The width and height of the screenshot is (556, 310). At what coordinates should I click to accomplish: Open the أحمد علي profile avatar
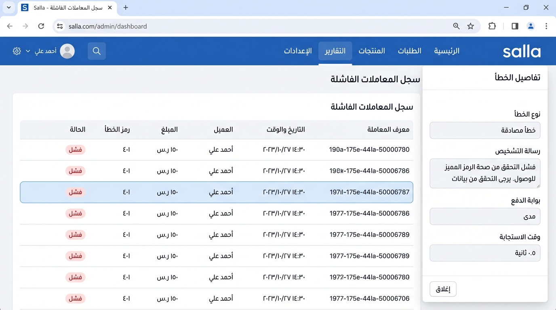pos(67,51)
